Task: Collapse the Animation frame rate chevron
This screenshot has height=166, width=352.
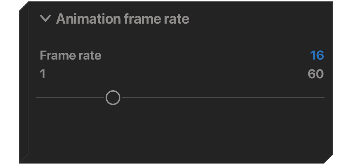Action: click(x=45, y=19)
